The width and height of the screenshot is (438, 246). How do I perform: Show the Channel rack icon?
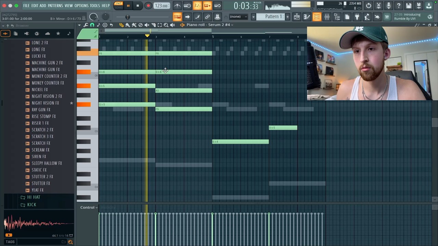tap(317, 17)
